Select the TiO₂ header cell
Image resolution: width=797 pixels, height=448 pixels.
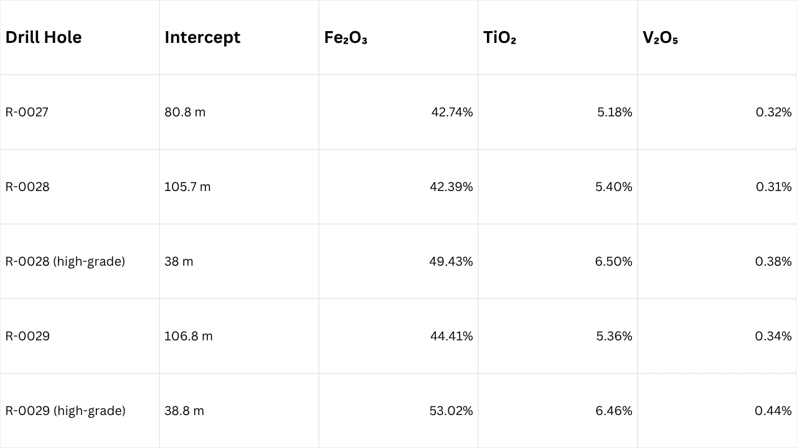[499, 37]
